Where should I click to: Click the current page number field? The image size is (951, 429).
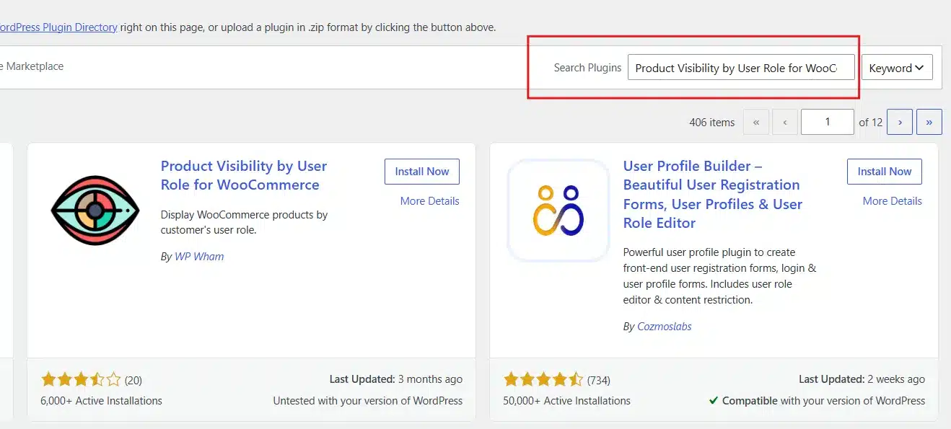[828, 122]
